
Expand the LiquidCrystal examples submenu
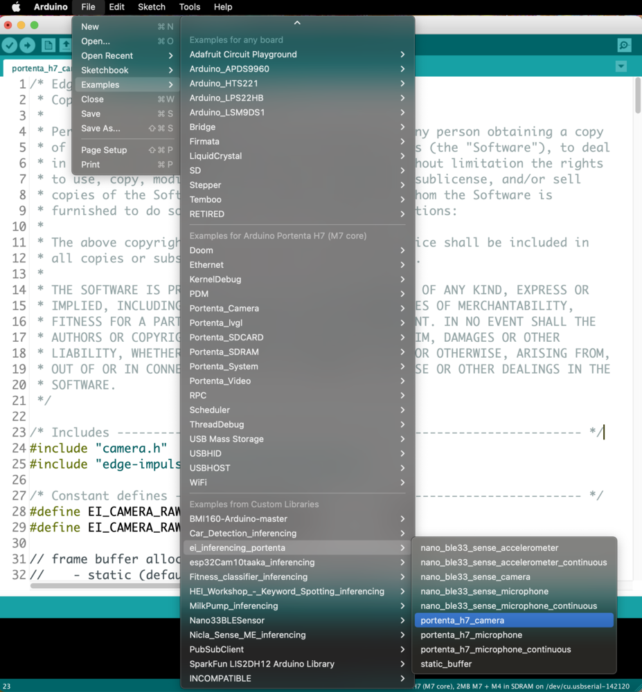pos(297,156)
